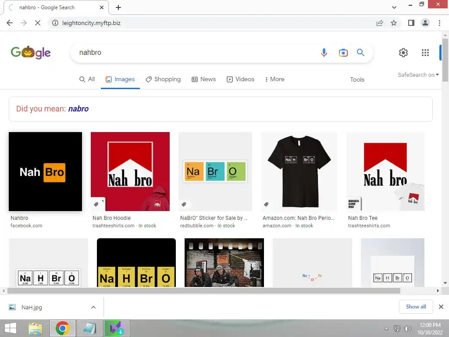Close the nahbro Google Search tab

[102, 7]
